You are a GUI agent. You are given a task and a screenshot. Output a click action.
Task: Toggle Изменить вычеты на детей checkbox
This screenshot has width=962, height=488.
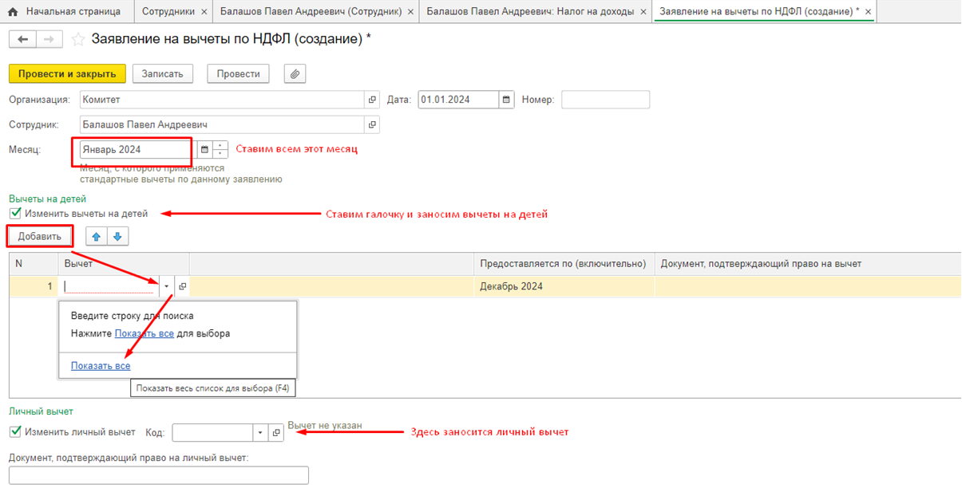[x=15, y=214]
